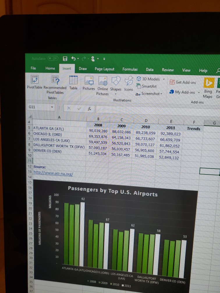Image resolution: width=220 pixels, height=293 pixels.
Task: Open the Data tab
Action: point(150,70)
